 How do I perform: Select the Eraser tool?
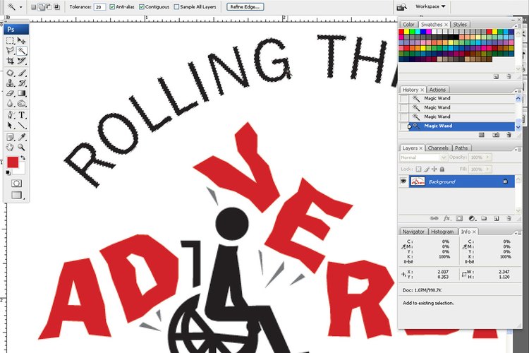[10, 93]
